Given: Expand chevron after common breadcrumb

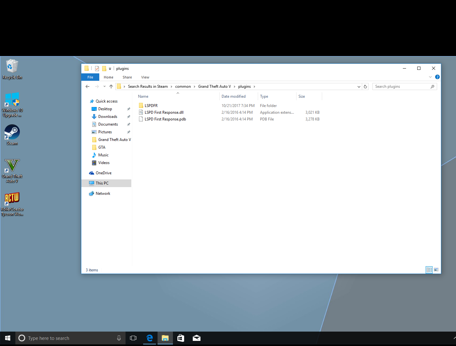Looking at the screenshot, I should click(194, 86).
